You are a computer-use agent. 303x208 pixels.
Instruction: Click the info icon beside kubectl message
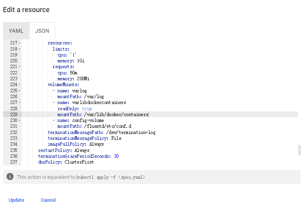click(x=10, y=176)
